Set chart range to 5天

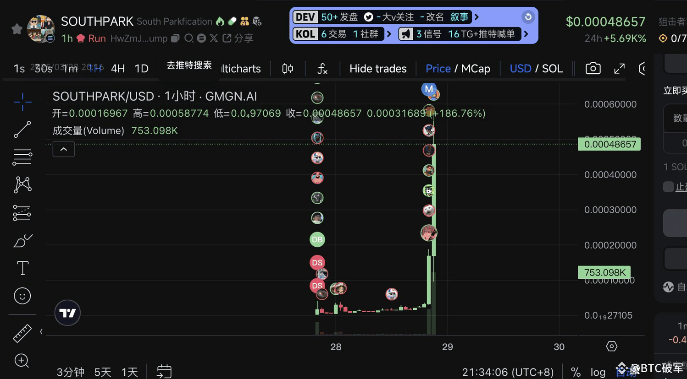(103, 372)
